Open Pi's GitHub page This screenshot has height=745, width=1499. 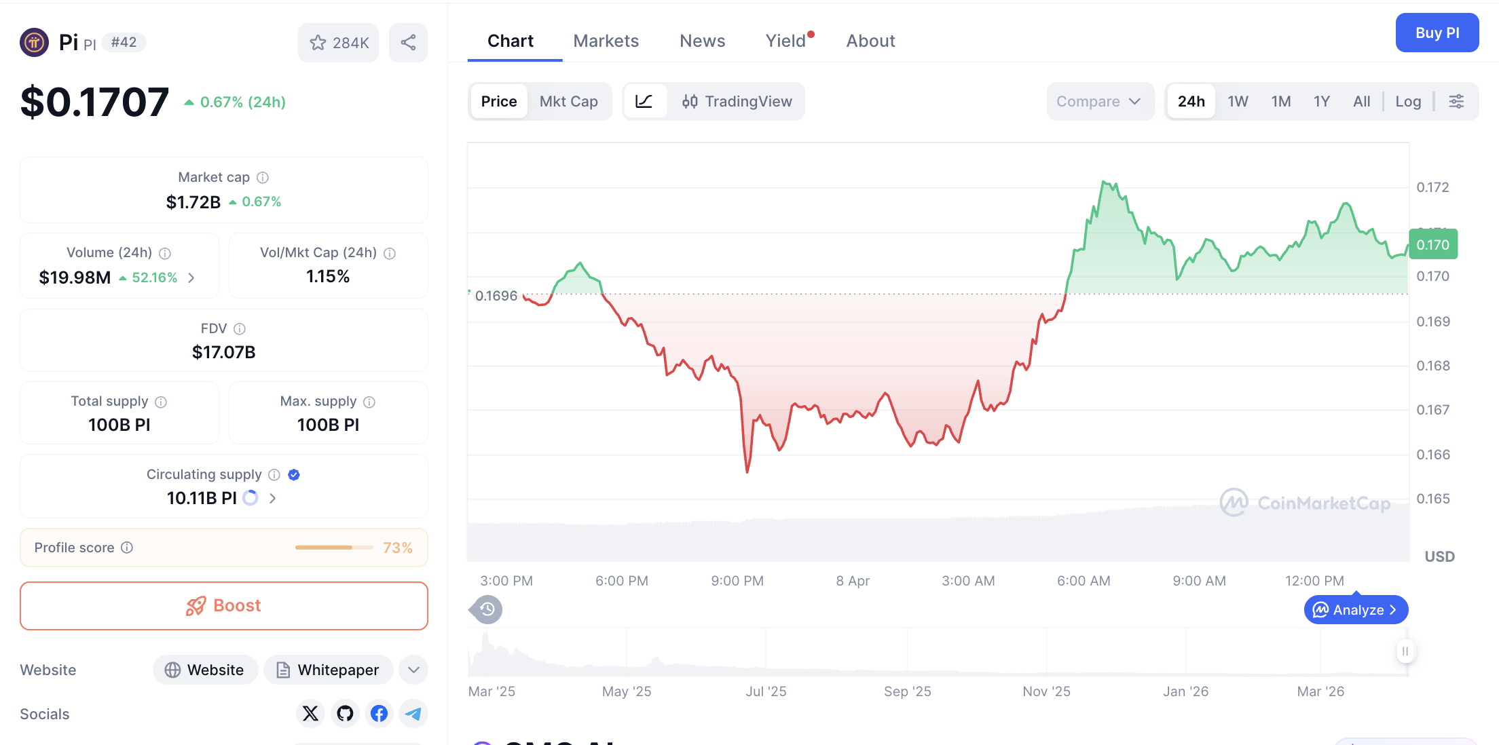(x=345, y=714)
